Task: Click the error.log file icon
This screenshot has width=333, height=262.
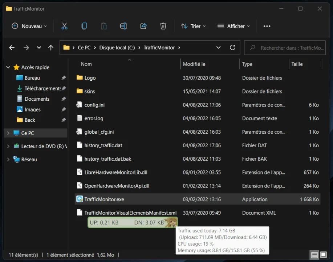Action: (x=80, y=118)
